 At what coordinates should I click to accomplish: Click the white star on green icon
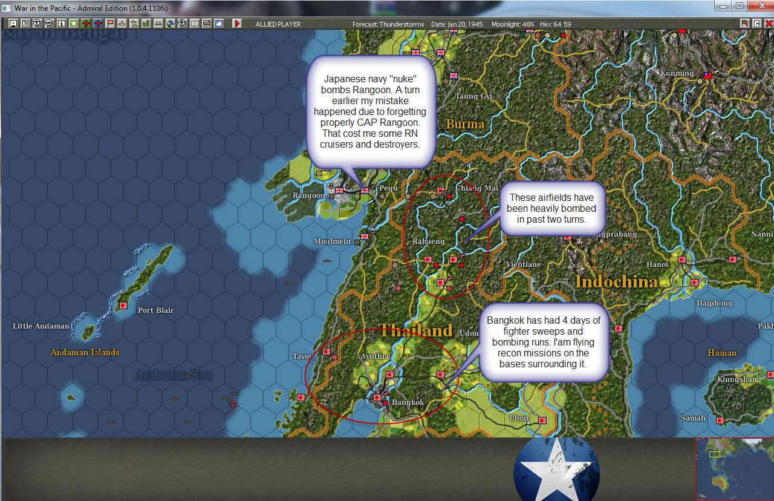(x=74, y=24)
